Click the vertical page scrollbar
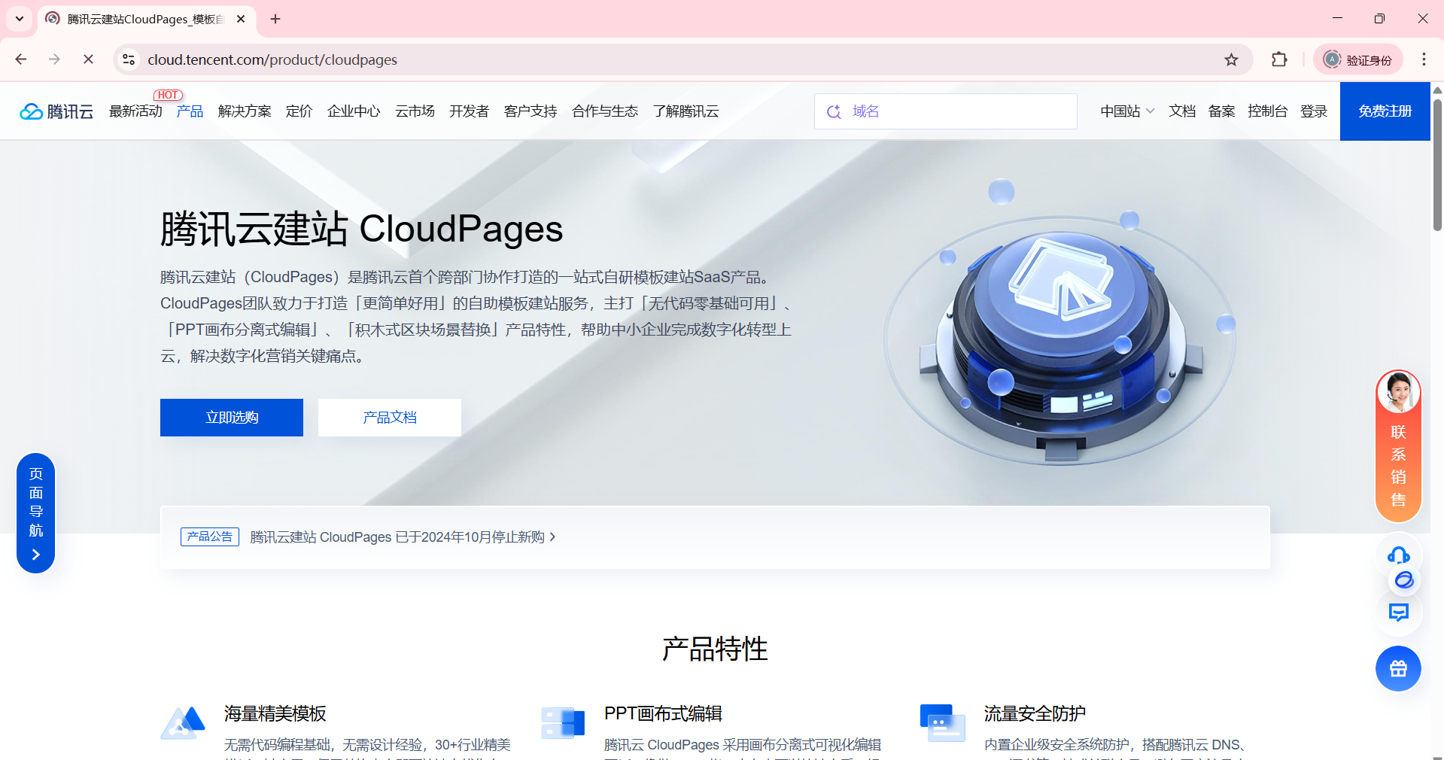Image resolution: width=1444 pixels, height=760 pixels. (1437, 166)
